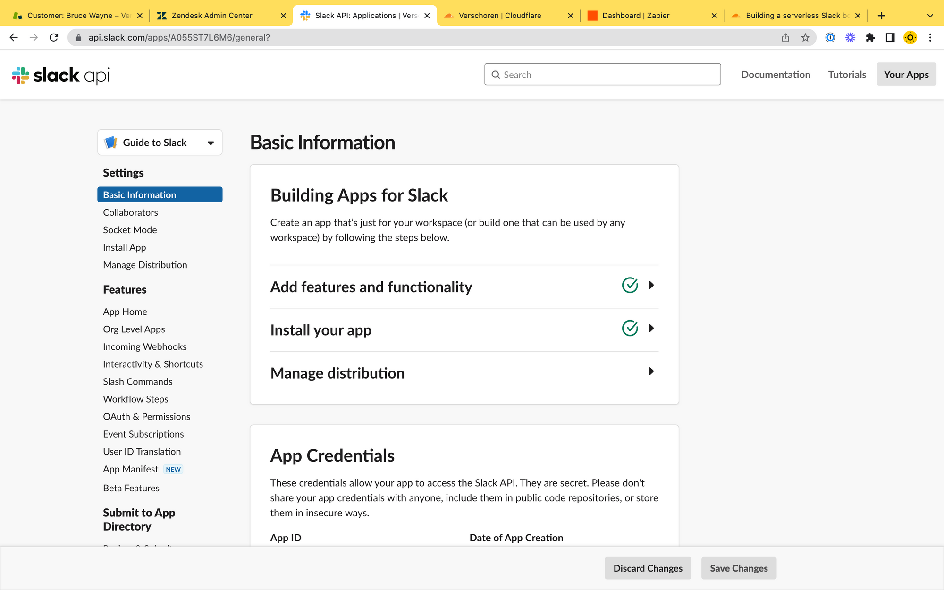Viewport: 944px width, 590px height.
Task: Open the side panel icon in the toolbar
Action: pos(890,37)
